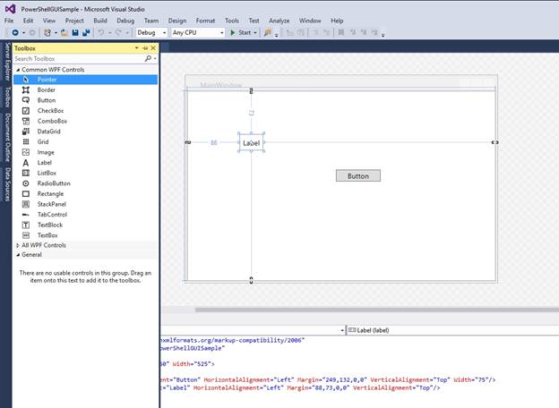Collapse the General toolbox group
This screenshot has height=408, width=559.
[x=18, y=255]
